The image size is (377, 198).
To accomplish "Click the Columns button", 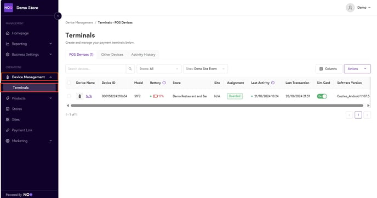I will pyautogui.click(x=329, y=69).
